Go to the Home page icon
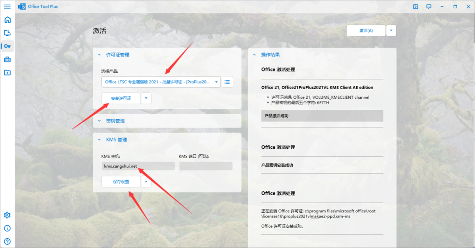 (7, 20)
